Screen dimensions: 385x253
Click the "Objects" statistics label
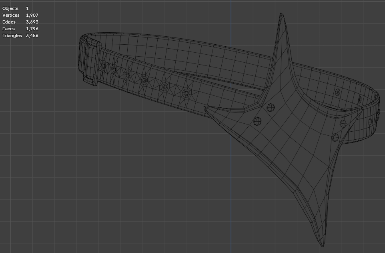[10, 8]
